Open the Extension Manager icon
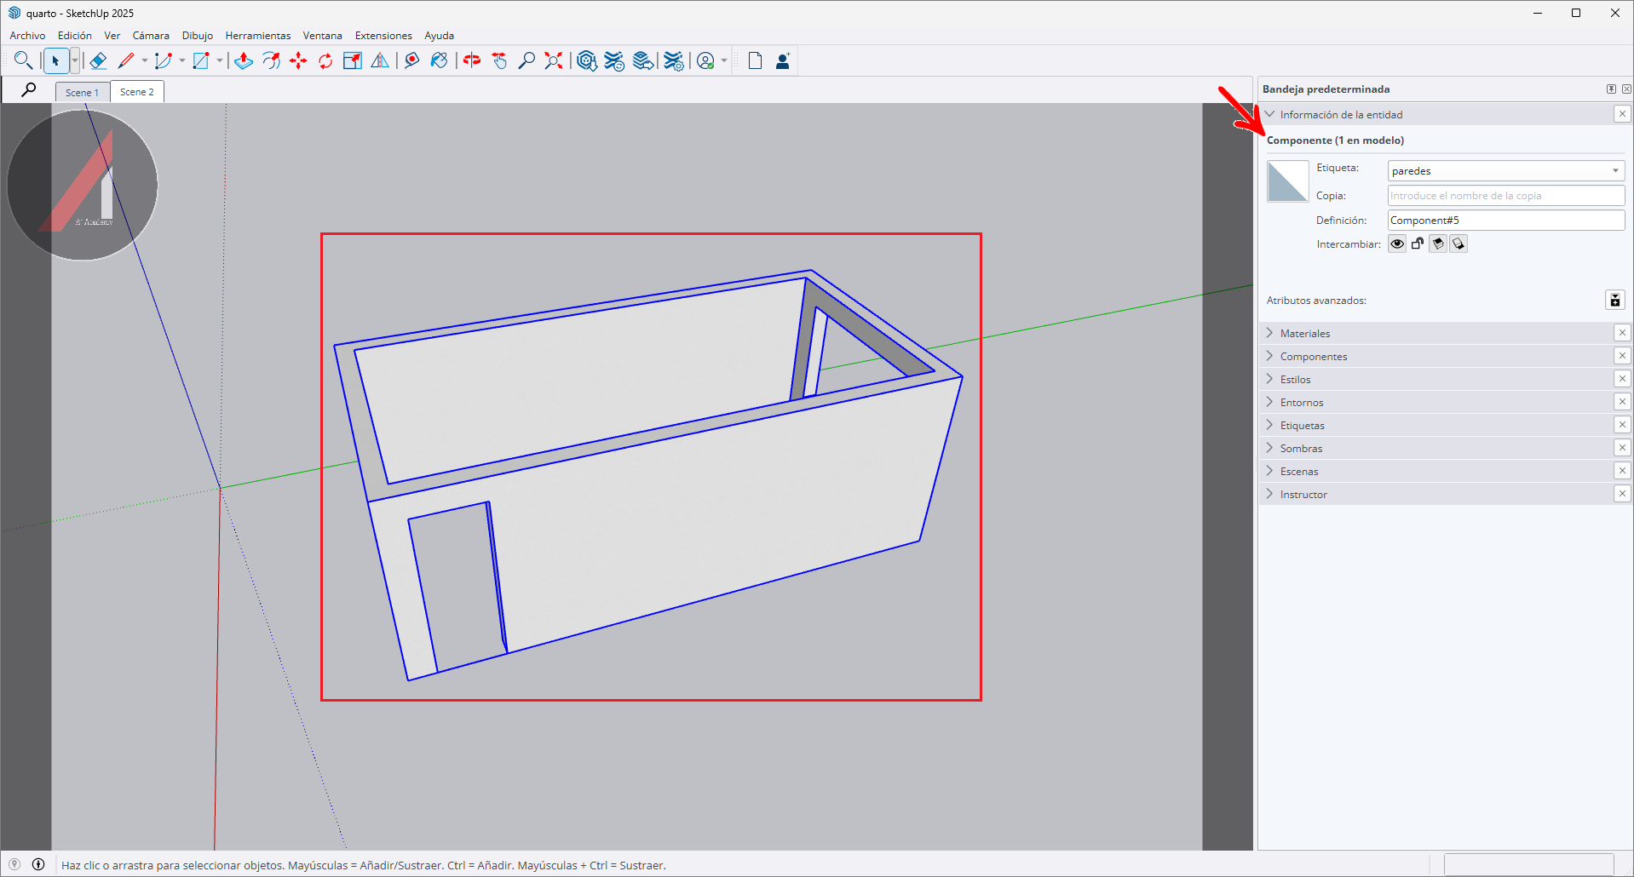Screen dimensions: 1634x877 (x=673, y=60)
